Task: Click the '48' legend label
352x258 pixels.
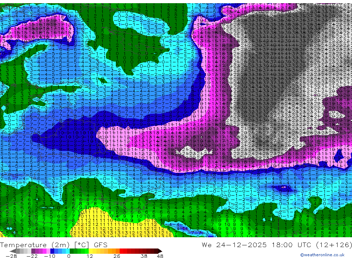Action: (x=160, y=256)
